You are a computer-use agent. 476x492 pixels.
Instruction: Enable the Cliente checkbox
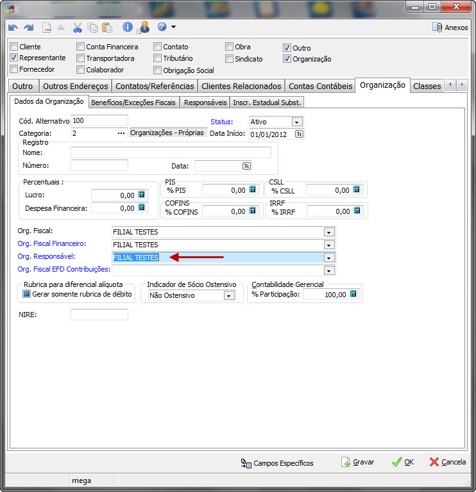14,47
